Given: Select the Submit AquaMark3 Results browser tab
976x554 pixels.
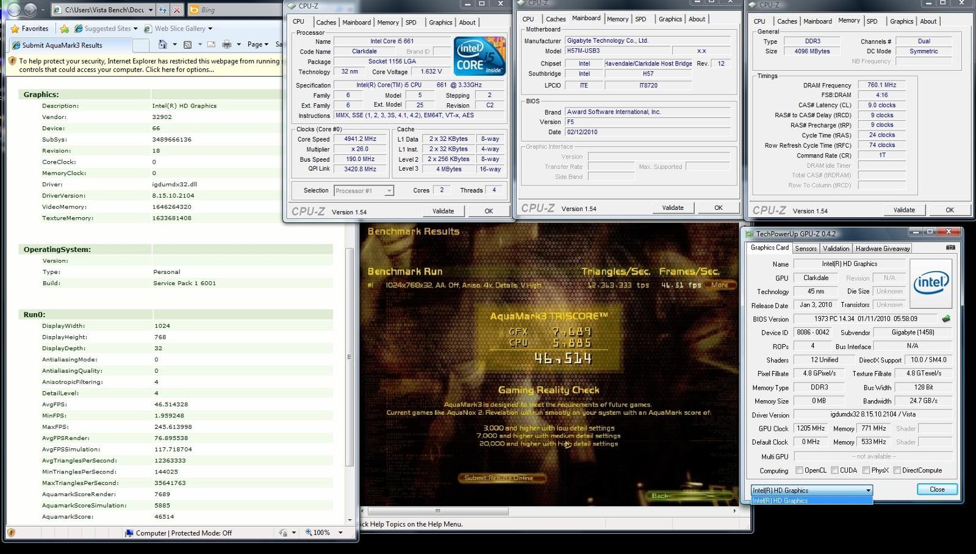Looking at the screenshot, I should point(70,45).
